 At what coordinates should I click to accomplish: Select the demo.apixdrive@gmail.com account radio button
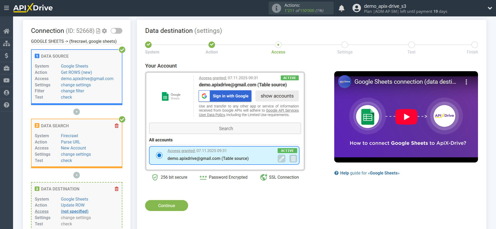159,155
